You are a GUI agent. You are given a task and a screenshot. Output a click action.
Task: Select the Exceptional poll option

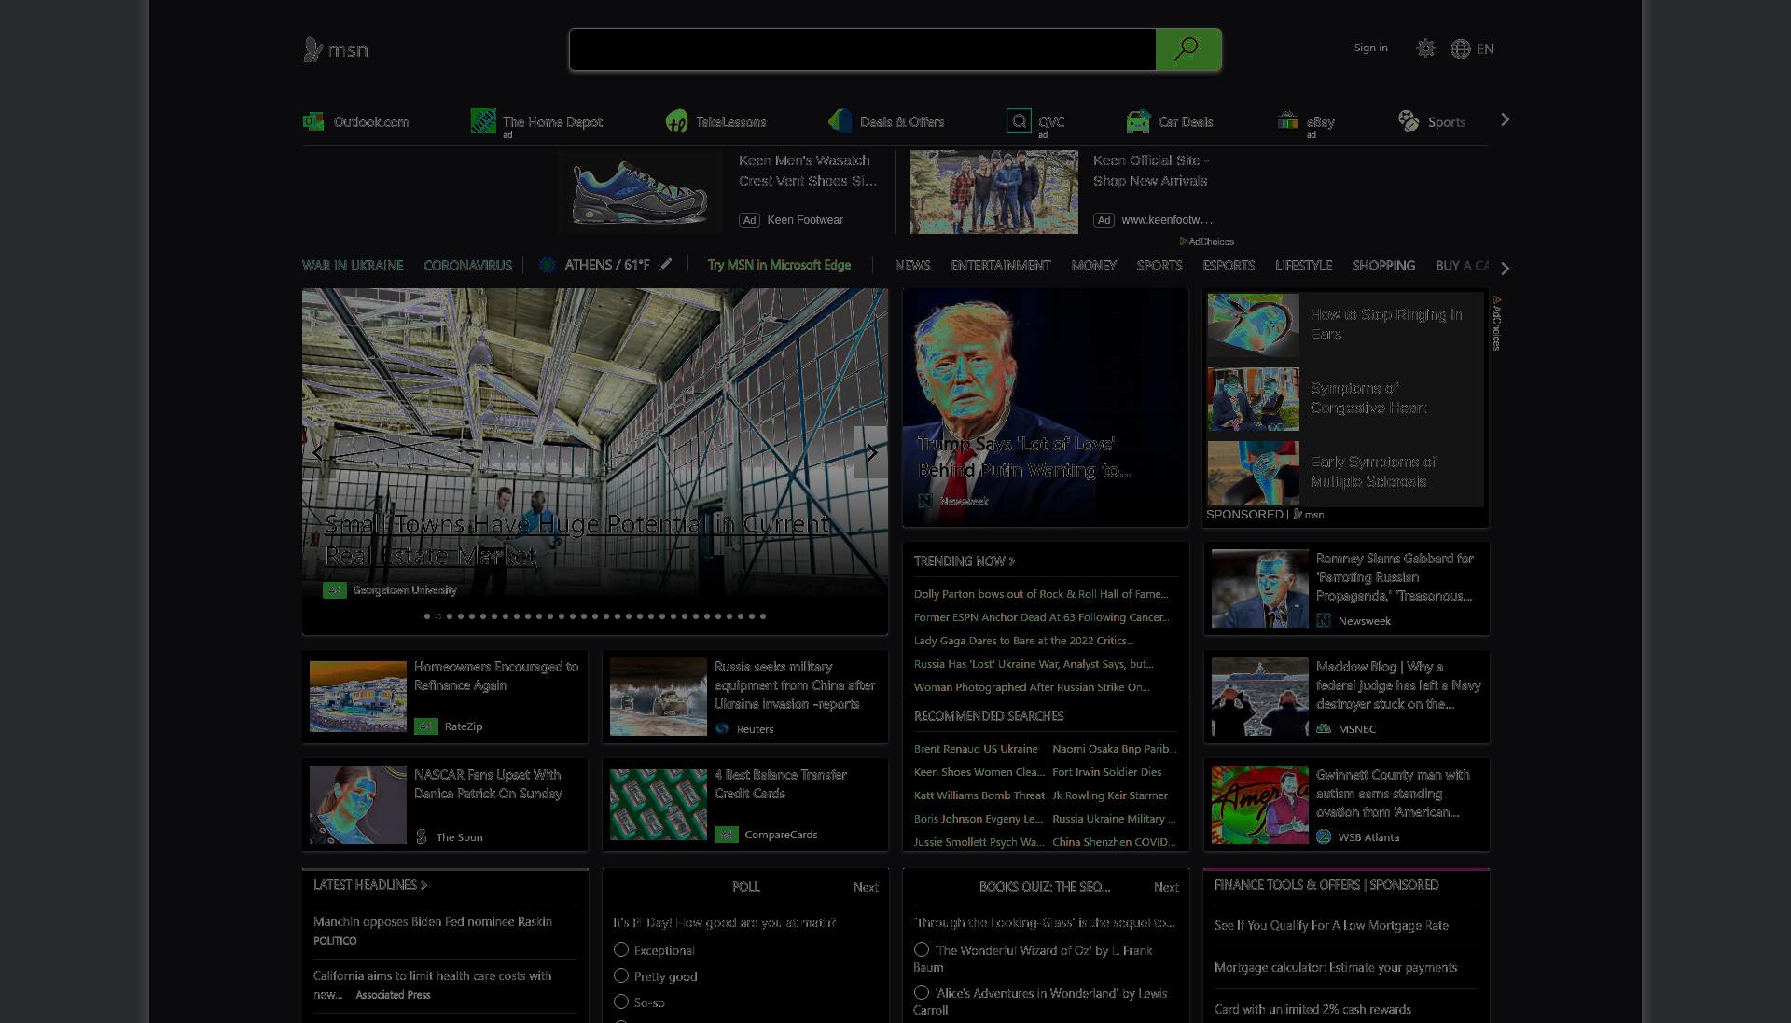tap(621, 949)
